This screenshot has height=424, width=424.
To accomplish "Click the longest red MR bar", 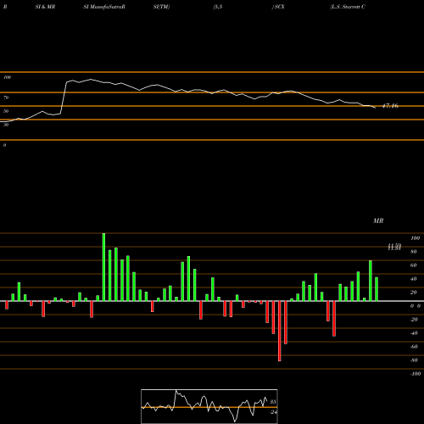I will tap(280, 331).
